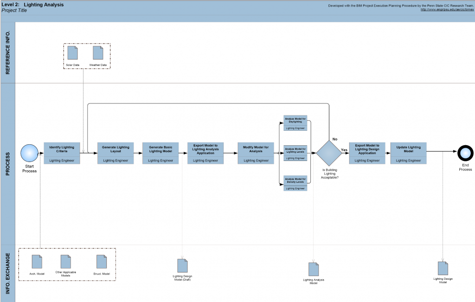Select the Identify Lighting Criteria process box

(x=62, y=153)
